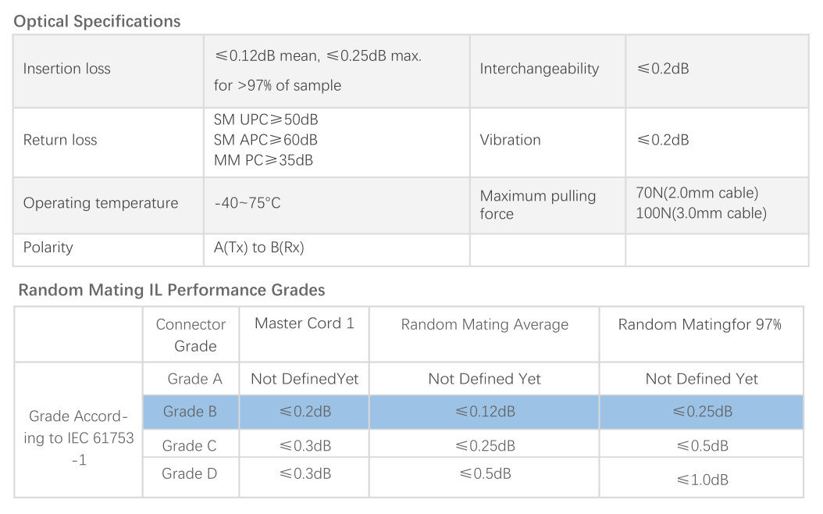Click the Polarity label cell

pyautogui.click(x=48, y=248)
